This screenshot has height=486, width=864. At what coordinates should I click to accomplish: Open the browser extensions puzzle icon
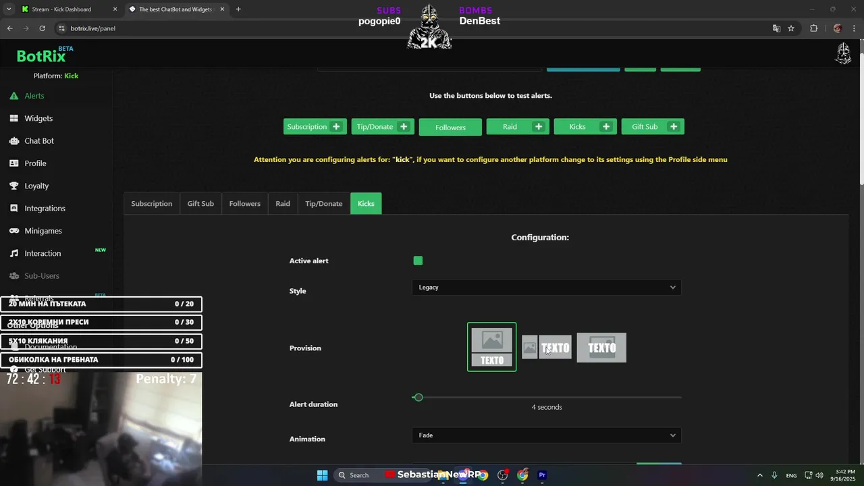813,28
